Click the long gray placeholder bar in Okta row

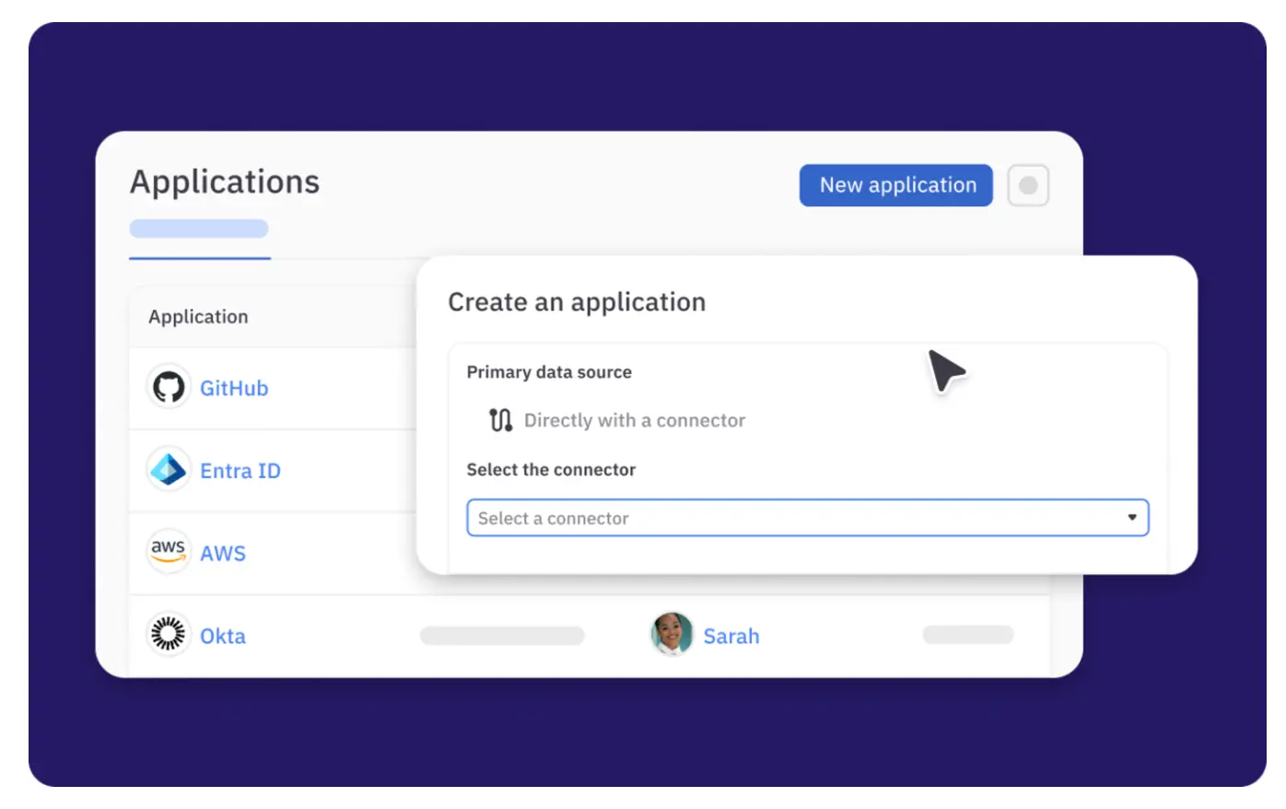coord(502,636)
